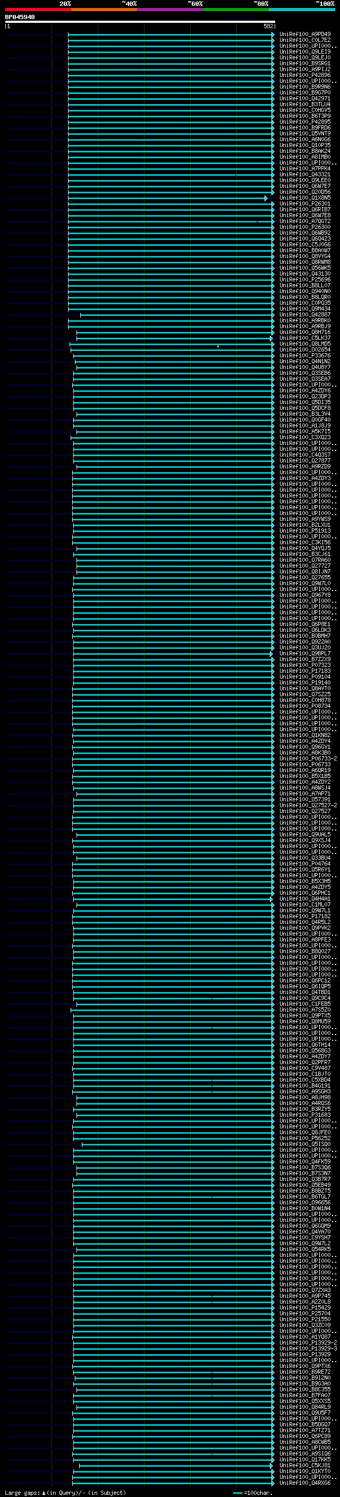The width and height of the screenshot is (340, 1497).
Task: Click the UniRef100_P15429 label
Action: pos(304,1307)
